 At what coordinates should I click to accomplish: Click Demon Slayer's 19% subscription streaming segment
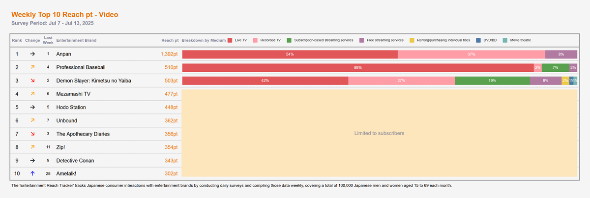click(x=493, y=81)
